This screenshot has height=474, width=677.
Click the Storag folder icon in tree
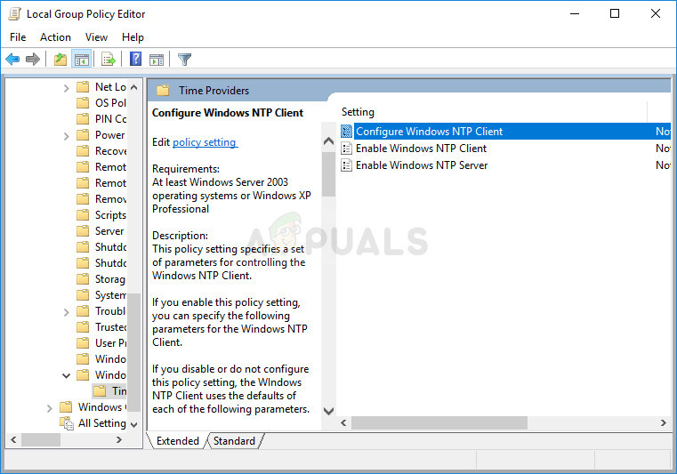coord(83,279)
